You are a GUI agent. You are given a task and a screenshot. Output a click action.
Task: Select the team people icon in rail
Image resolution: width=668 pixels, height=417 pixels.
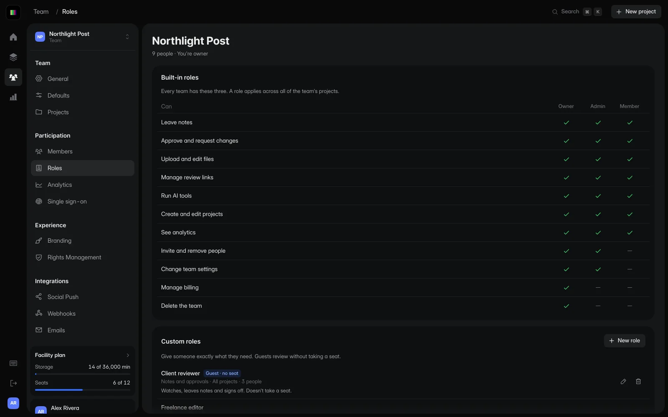[13, 77]
